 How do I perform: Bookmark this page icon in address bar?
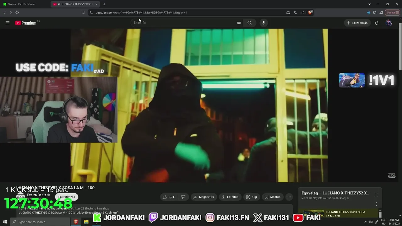[x=83, y=13]
